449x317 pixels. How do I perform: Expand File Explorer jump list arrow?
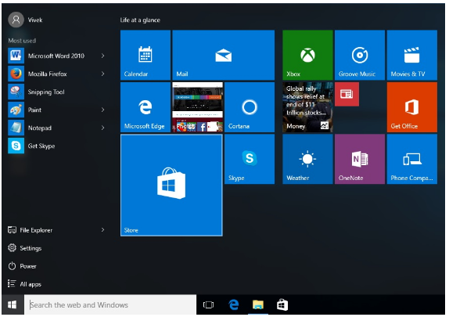102,230
